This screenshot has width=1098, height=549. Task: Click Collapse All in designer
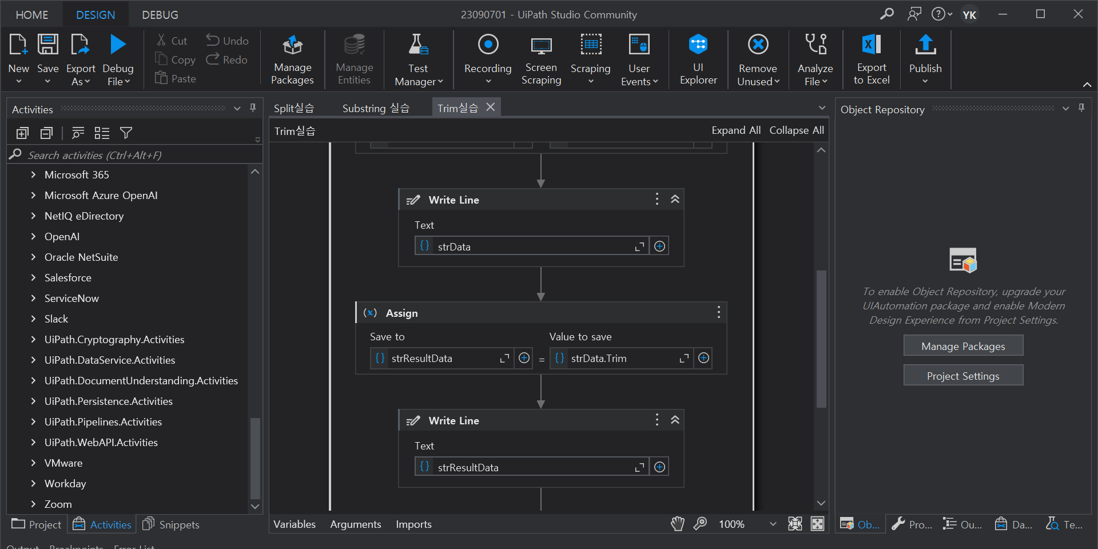point(797,130)
